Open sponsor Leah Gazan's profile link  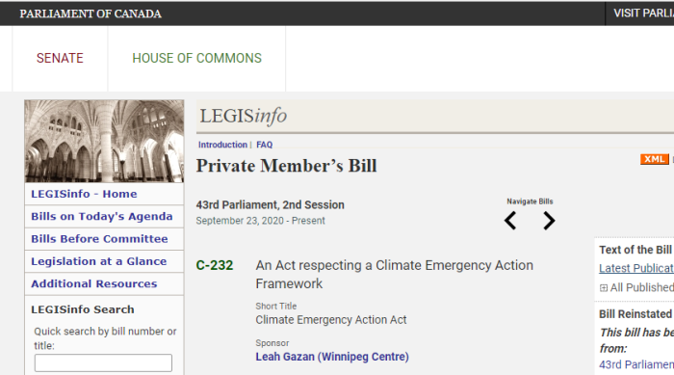332,357
